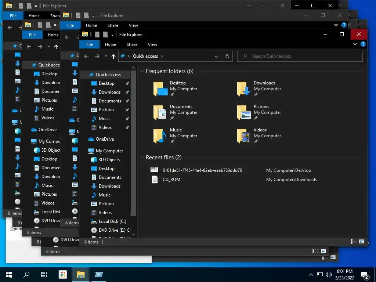
Task: Click Up arrow in third File Explorer window
Action: coord(56,47)
